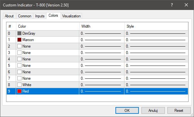This screenshot has height=117, width=194.
Task: Select the Maroon color name text
Action: click(28, 40)
